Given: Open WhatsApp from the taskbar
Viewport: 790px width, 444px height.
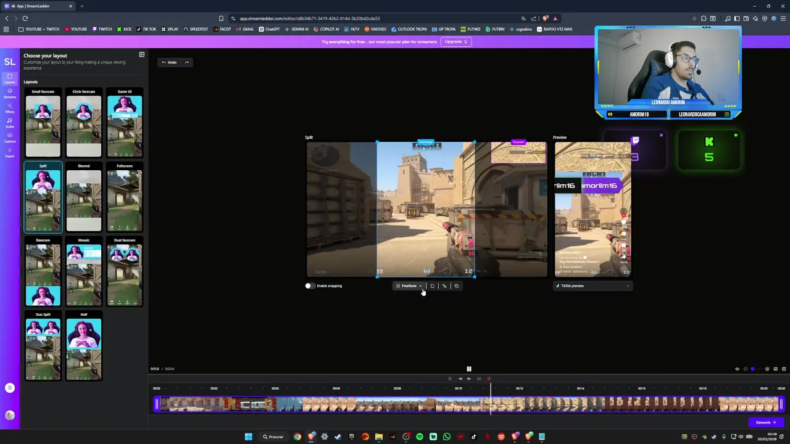Looking at the screenshot, I should click(447, 437).
